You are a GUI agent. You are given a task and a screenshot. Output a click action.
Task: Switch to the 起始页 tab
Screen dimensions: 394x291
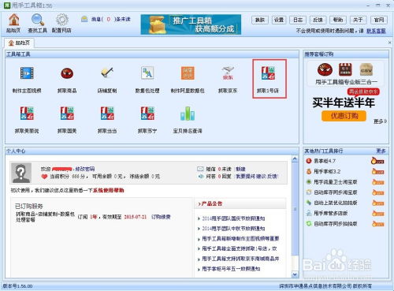click(x=19, y=43)
